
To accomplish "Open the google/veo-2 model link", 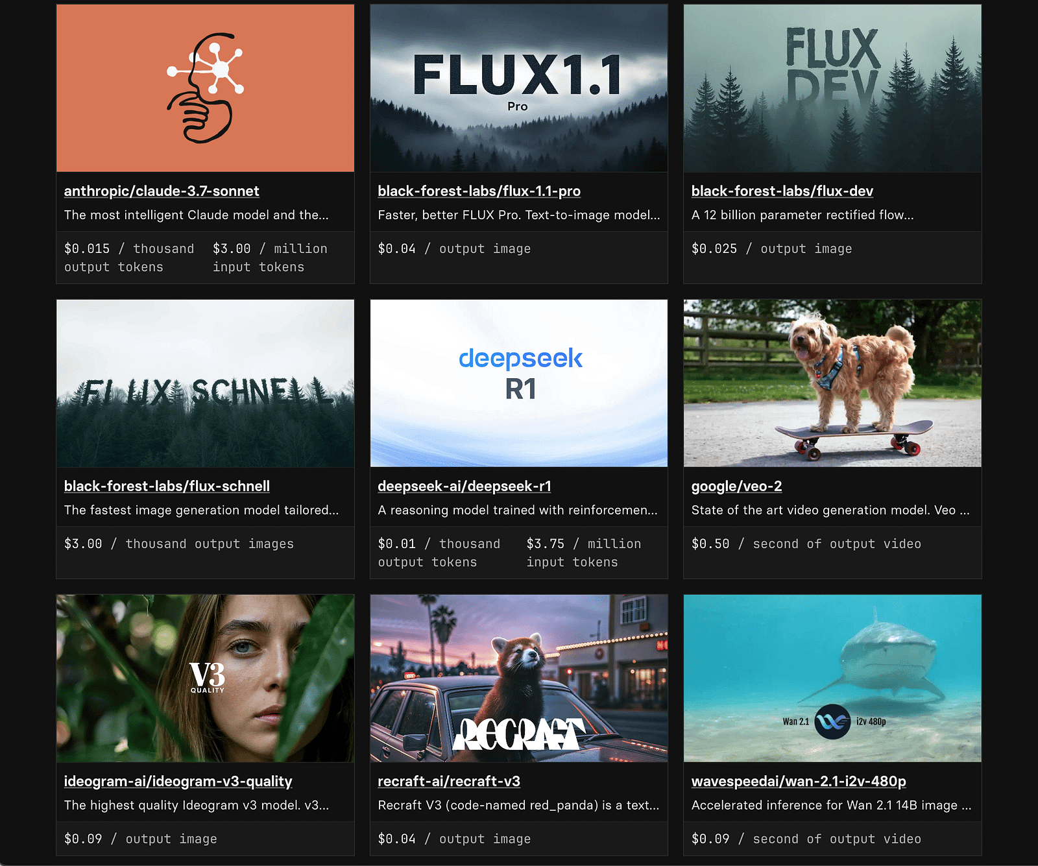I will pos(736,487).
